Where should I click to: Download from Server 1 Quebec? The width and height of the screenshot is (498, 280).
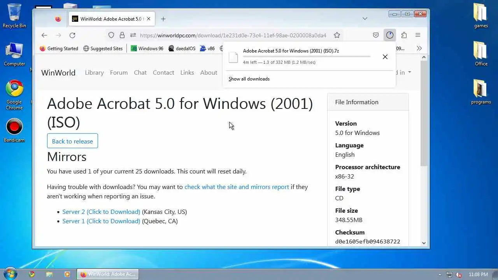101,221
